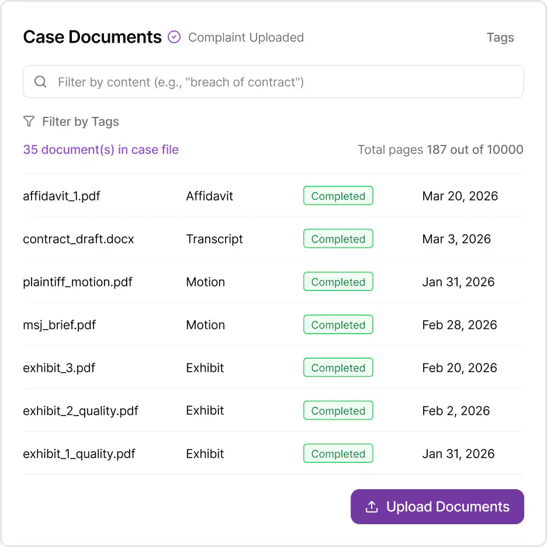Click the upload arrow icon
This screenshot has height=547, width=547.
371,507
